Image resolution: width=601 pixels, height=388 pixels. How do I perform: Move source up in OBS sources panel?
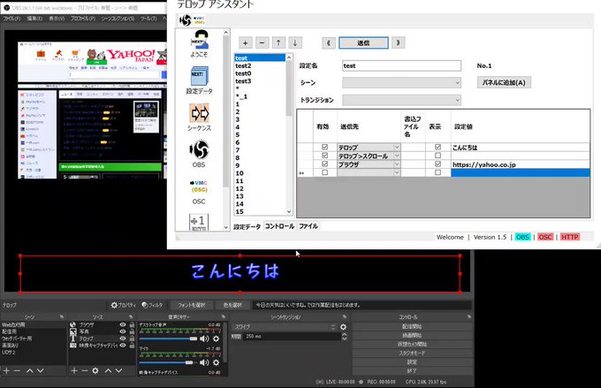tap(109, 370)
